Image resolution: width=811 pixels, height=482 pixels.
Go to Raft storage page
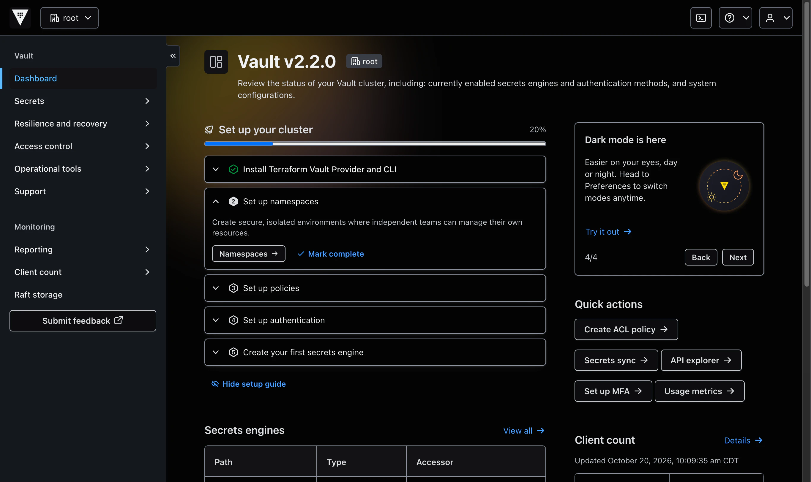83,295
